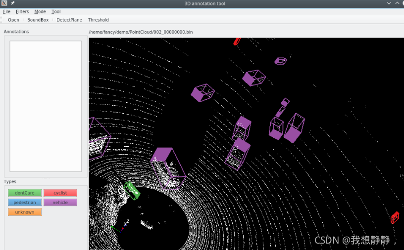Click the Annotations panel heading
Screen dimensions: 404x250
pyautogui.click(x=16, y=32)
